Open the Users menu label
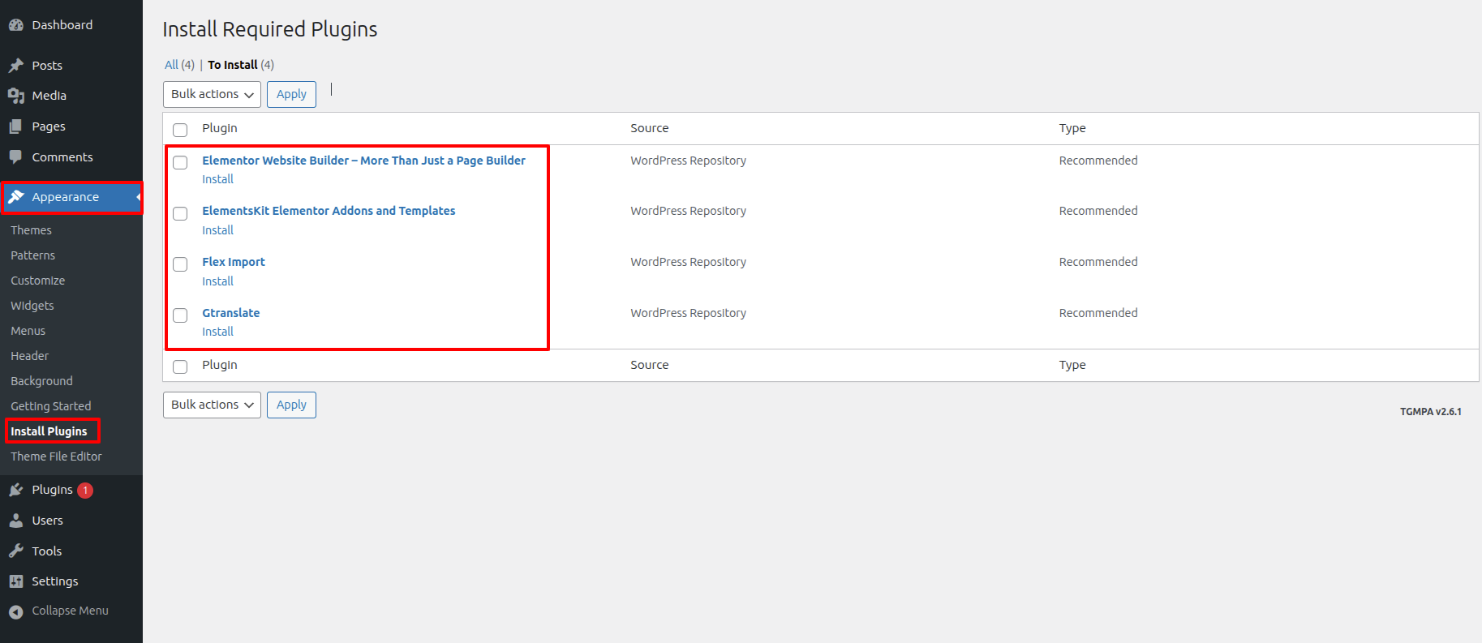This screenshot has height=643, width=1482. pyautogui.click(x=47, y=521)
